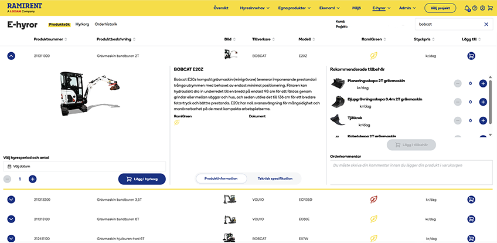Click the Välj projekt button

[439, 8]
